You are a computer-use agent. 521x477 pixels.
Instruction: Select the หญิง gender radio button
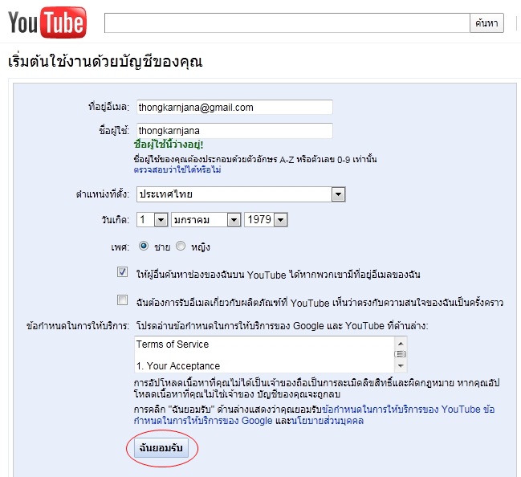pyautogui.click(x=181, y=246)
